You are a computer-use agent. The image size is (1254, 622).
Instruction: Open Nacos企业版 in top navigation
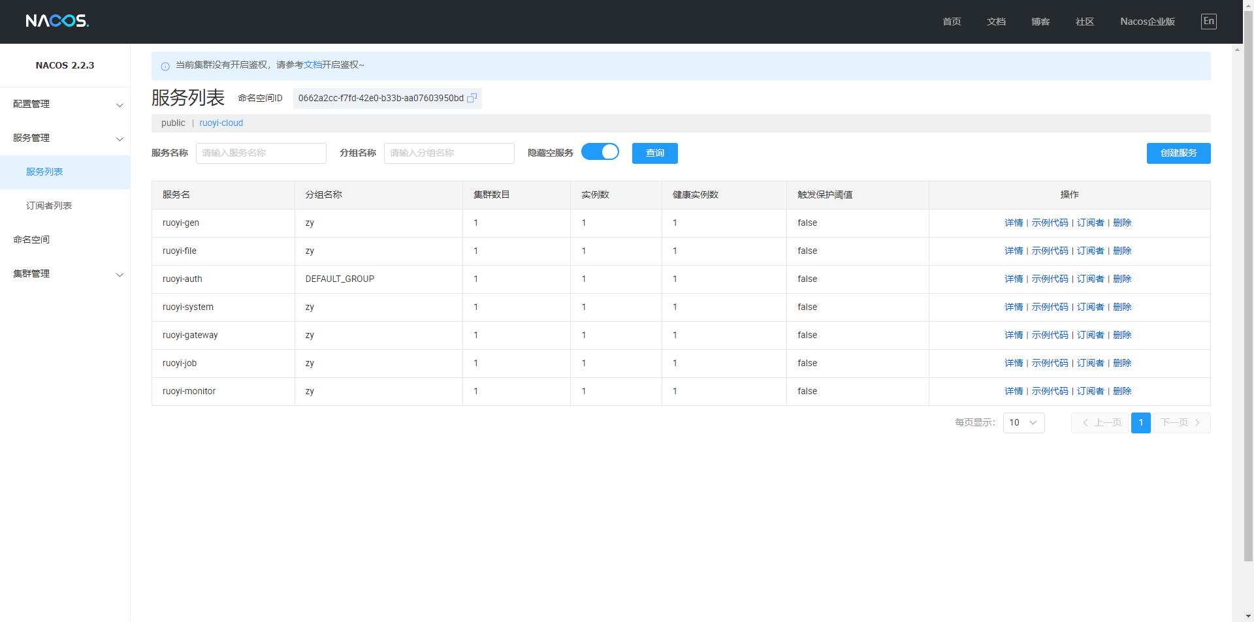coord(1148,22)
